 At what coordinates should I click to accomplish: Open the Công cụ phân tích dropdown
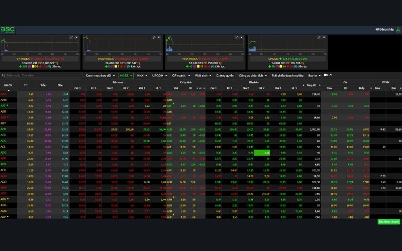pyautogui.click(x=253, y=76)
